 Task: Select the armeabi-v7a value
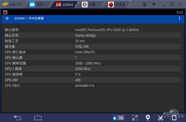[x=85, y=85]
